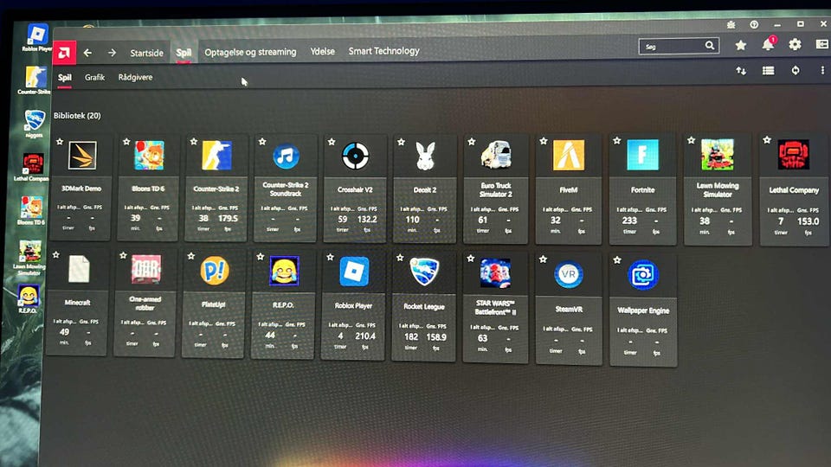The width and height of the screenshot is (831, 467).
Task: Toggle favorite star on Wallpaper Engine
Action: (617, 260)
